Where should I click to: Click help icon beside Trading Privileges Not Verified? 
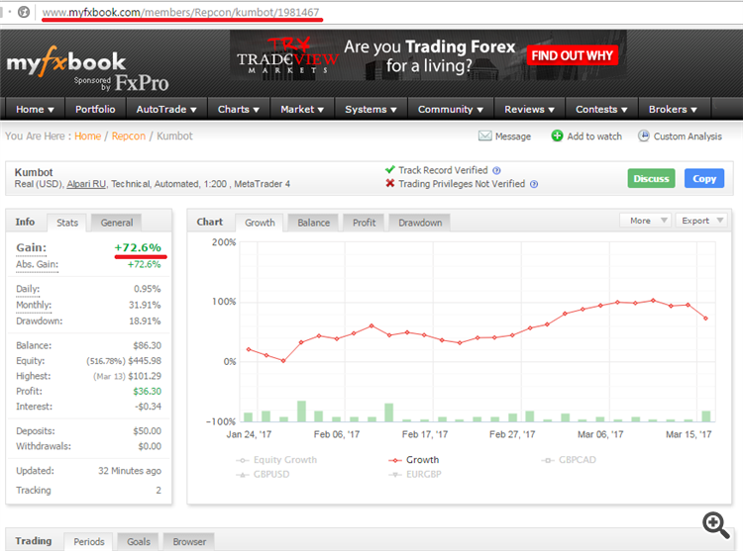(534, 184)
